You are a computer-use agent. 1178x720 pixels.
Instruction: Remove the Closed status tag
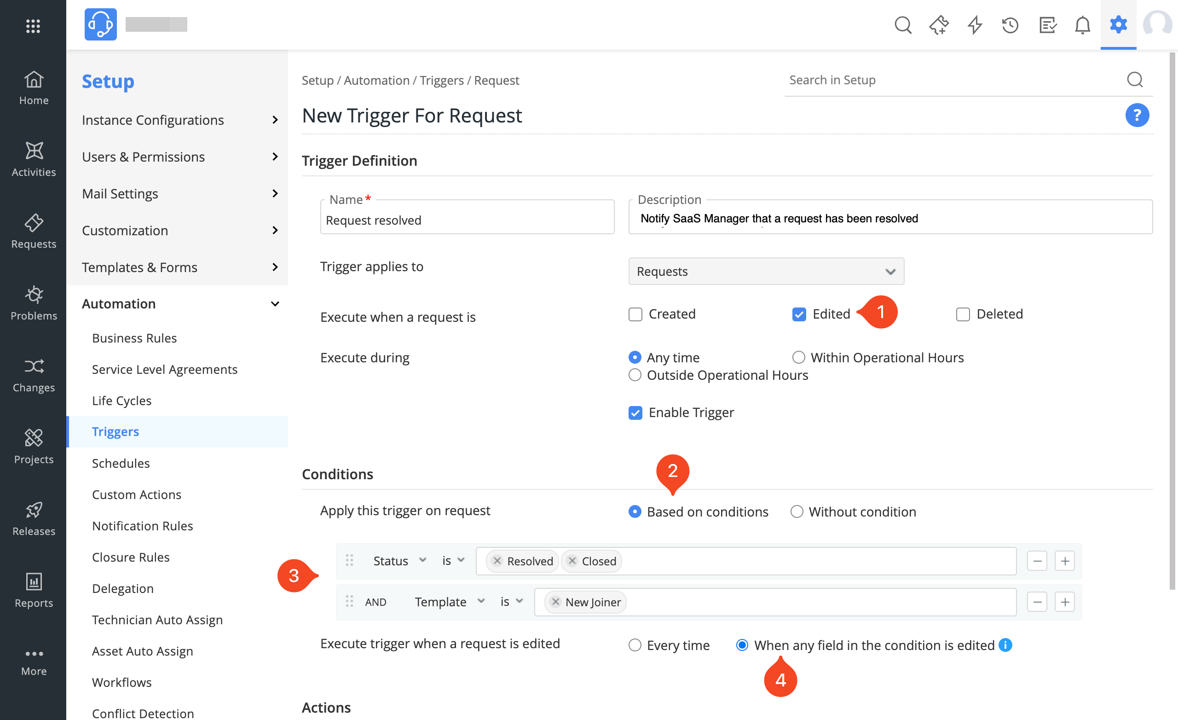[572, 561]
